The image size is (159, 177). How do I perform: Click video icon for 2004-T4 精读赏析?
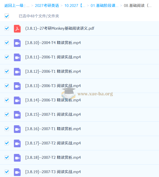(17, 43)
